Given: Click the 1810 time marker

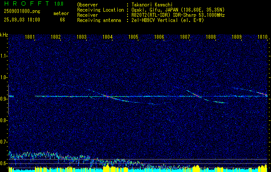Looking at the screenshot, I should click(x=262, y=37).
